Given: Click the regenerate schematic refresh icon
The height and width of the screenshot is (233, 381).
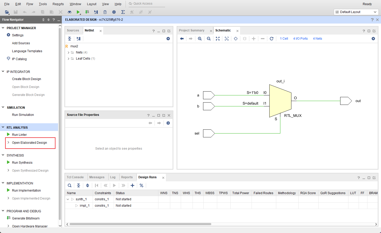Looking at the screenshot, I should coord(271,39).
